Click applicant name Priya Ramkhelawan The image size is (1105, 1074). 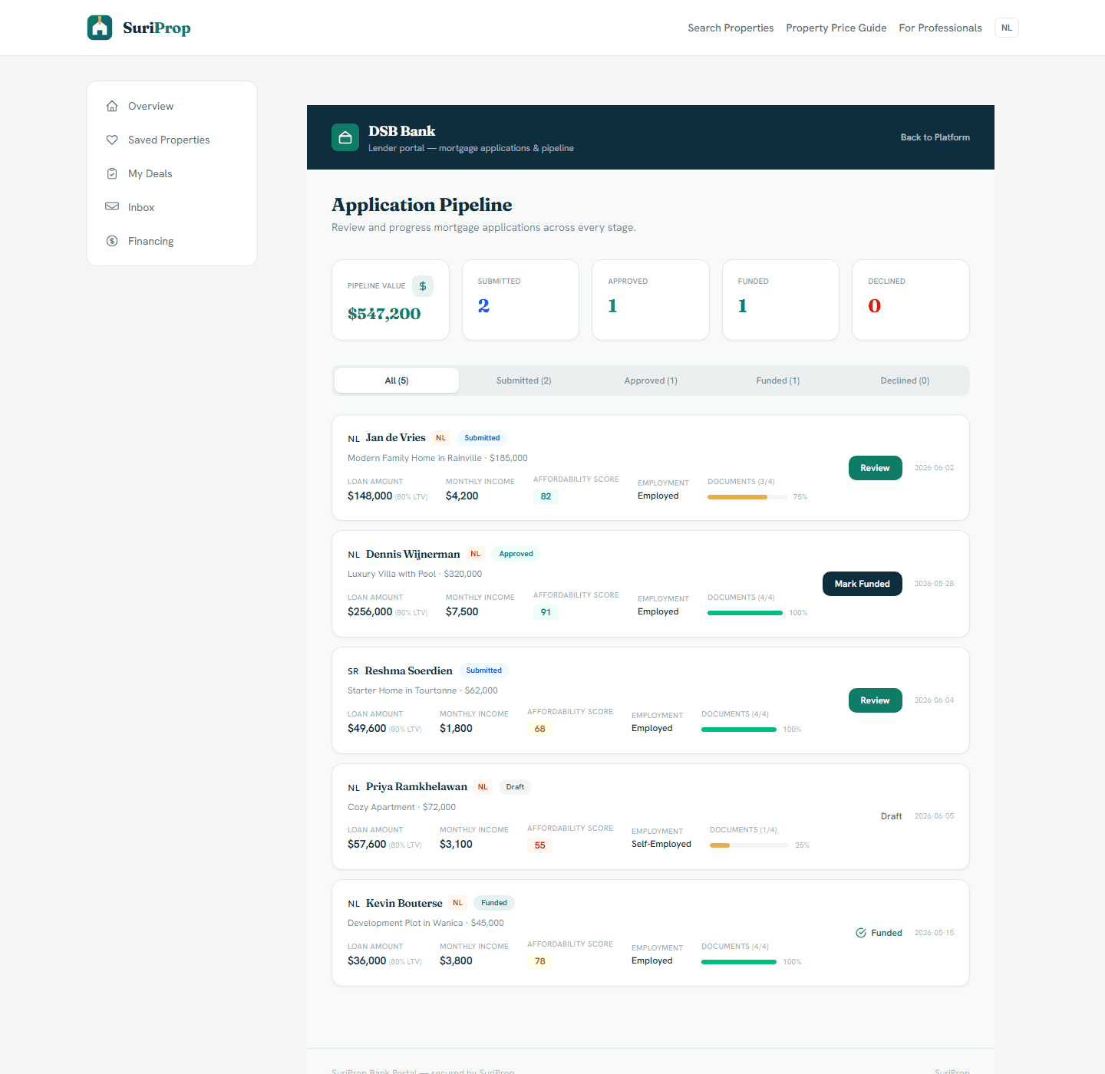[x=417, y=787]
